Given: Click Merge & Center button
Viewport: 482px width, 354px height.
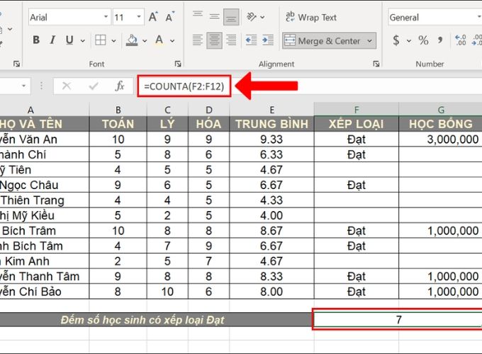Looking at the screenshot, I should click(x=323, y=40).
